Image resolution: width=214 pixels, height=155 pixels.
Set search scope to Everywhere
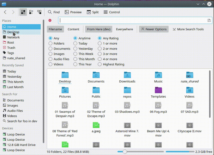point(124,29)
